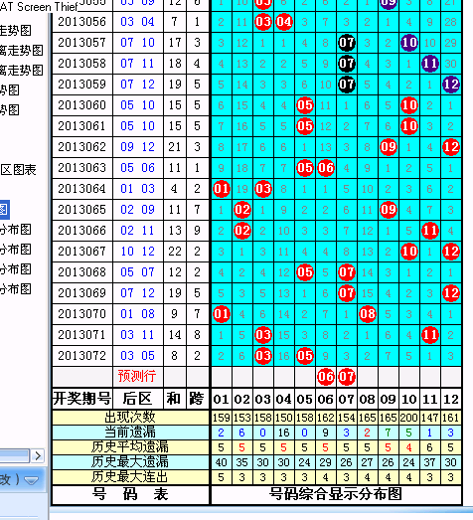This screenshot has height=520, width=473.
Task: Click the 预测行 label
Action: [137, 376]
